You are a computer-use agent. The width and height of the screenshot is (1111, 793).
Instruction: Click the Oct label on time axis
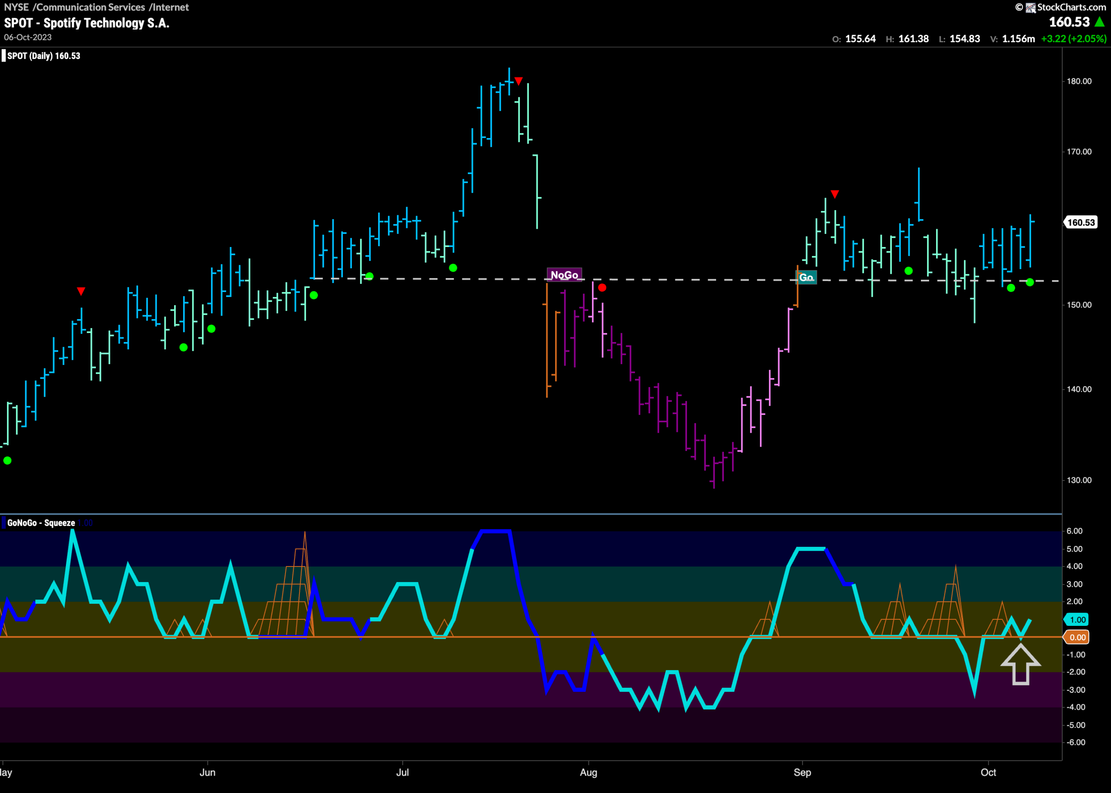coord(989,773)
